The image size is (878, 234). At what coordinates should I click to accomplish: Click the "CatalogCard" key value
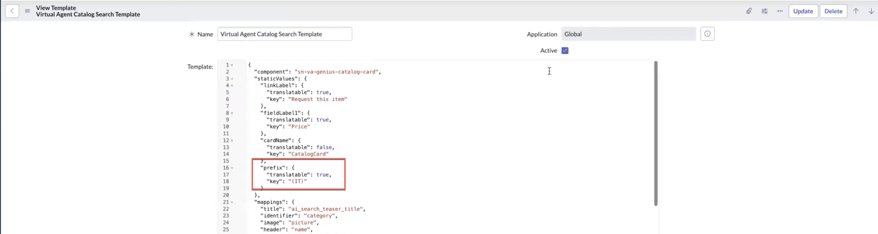click(x=308, y=154)
